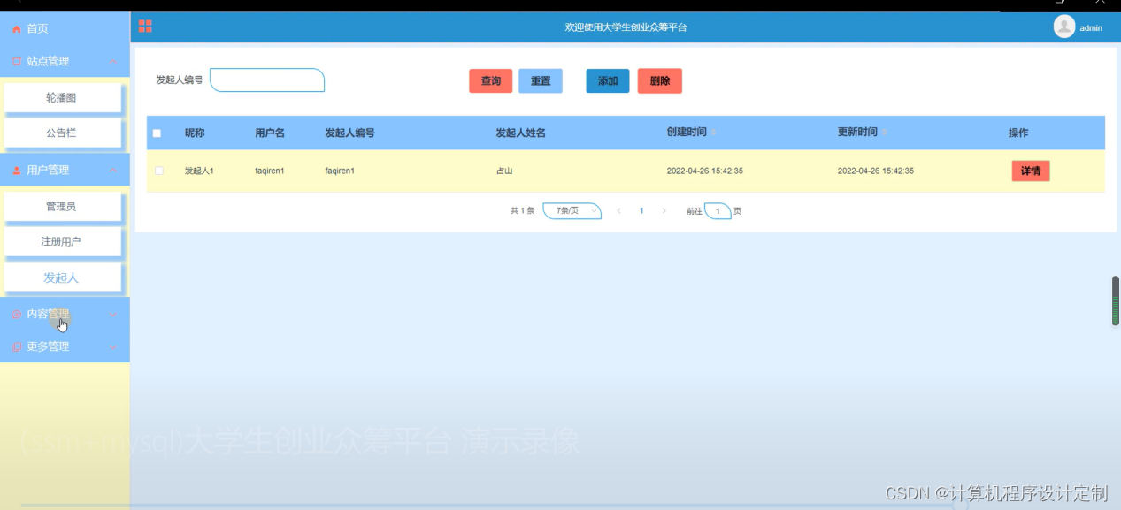Go to the previous page arrow
This screenshot has width=1121, height=510.
click(x=618, y=211)
